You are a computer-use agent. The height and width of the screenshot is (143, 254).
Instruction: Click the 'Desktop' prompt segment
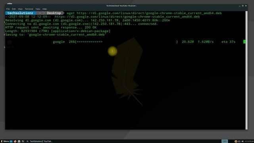point(54,13)
